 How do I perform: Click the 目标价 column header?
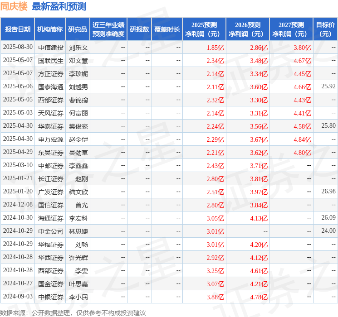325,29
